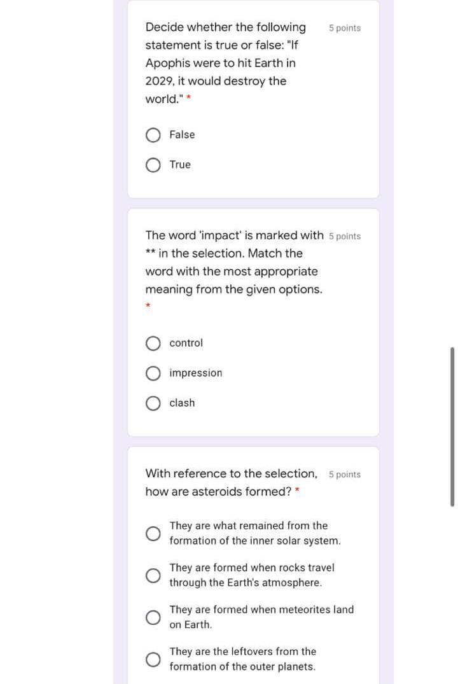Viewport: 458px width, 684px height.
Task: Click the red asterisk after 'formed?'
Action: tap(298, 491)
